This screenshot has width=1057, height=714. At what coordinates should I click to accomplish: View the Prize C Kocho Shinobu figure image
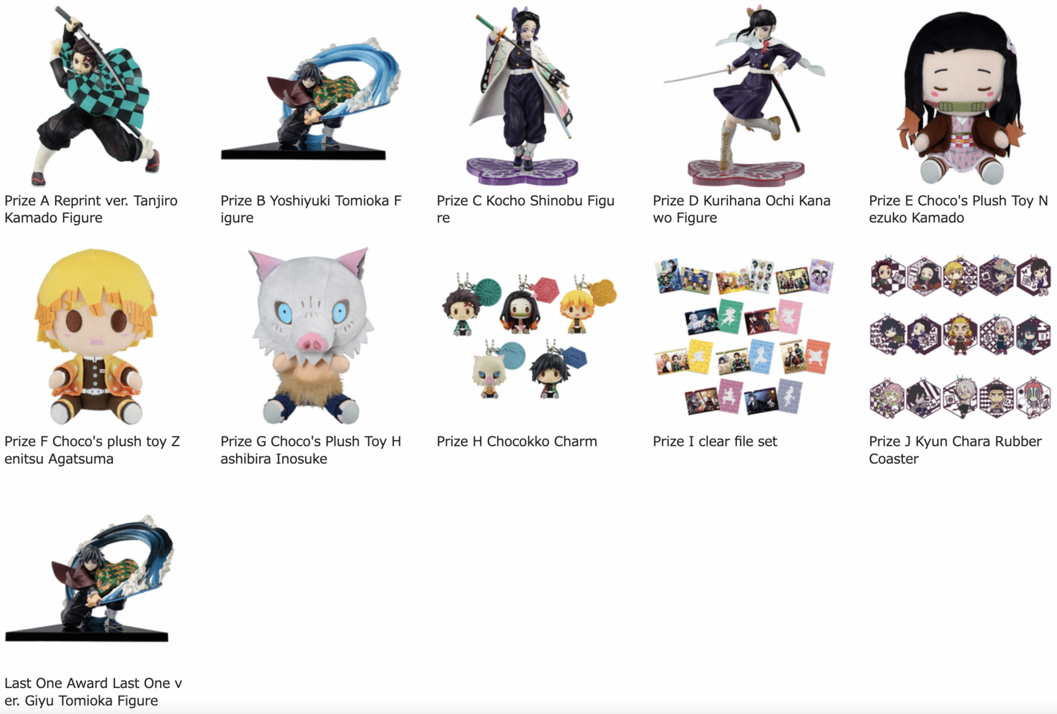(x=522, y=96)
